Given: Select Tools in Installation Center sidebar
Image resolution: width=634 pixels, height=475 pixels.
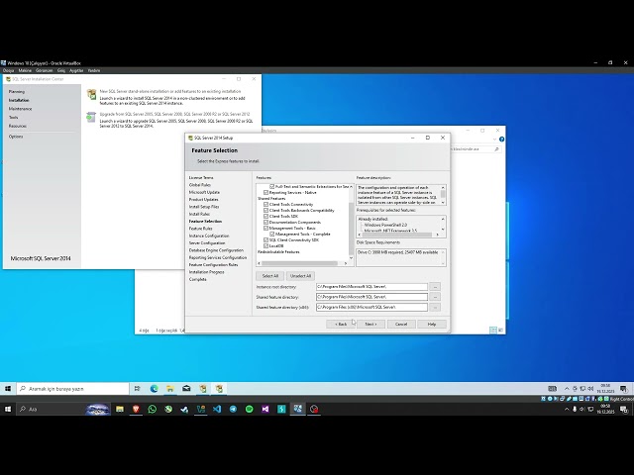Looking at the screenshot, I should pyautogui.click(x=13, y=117).
